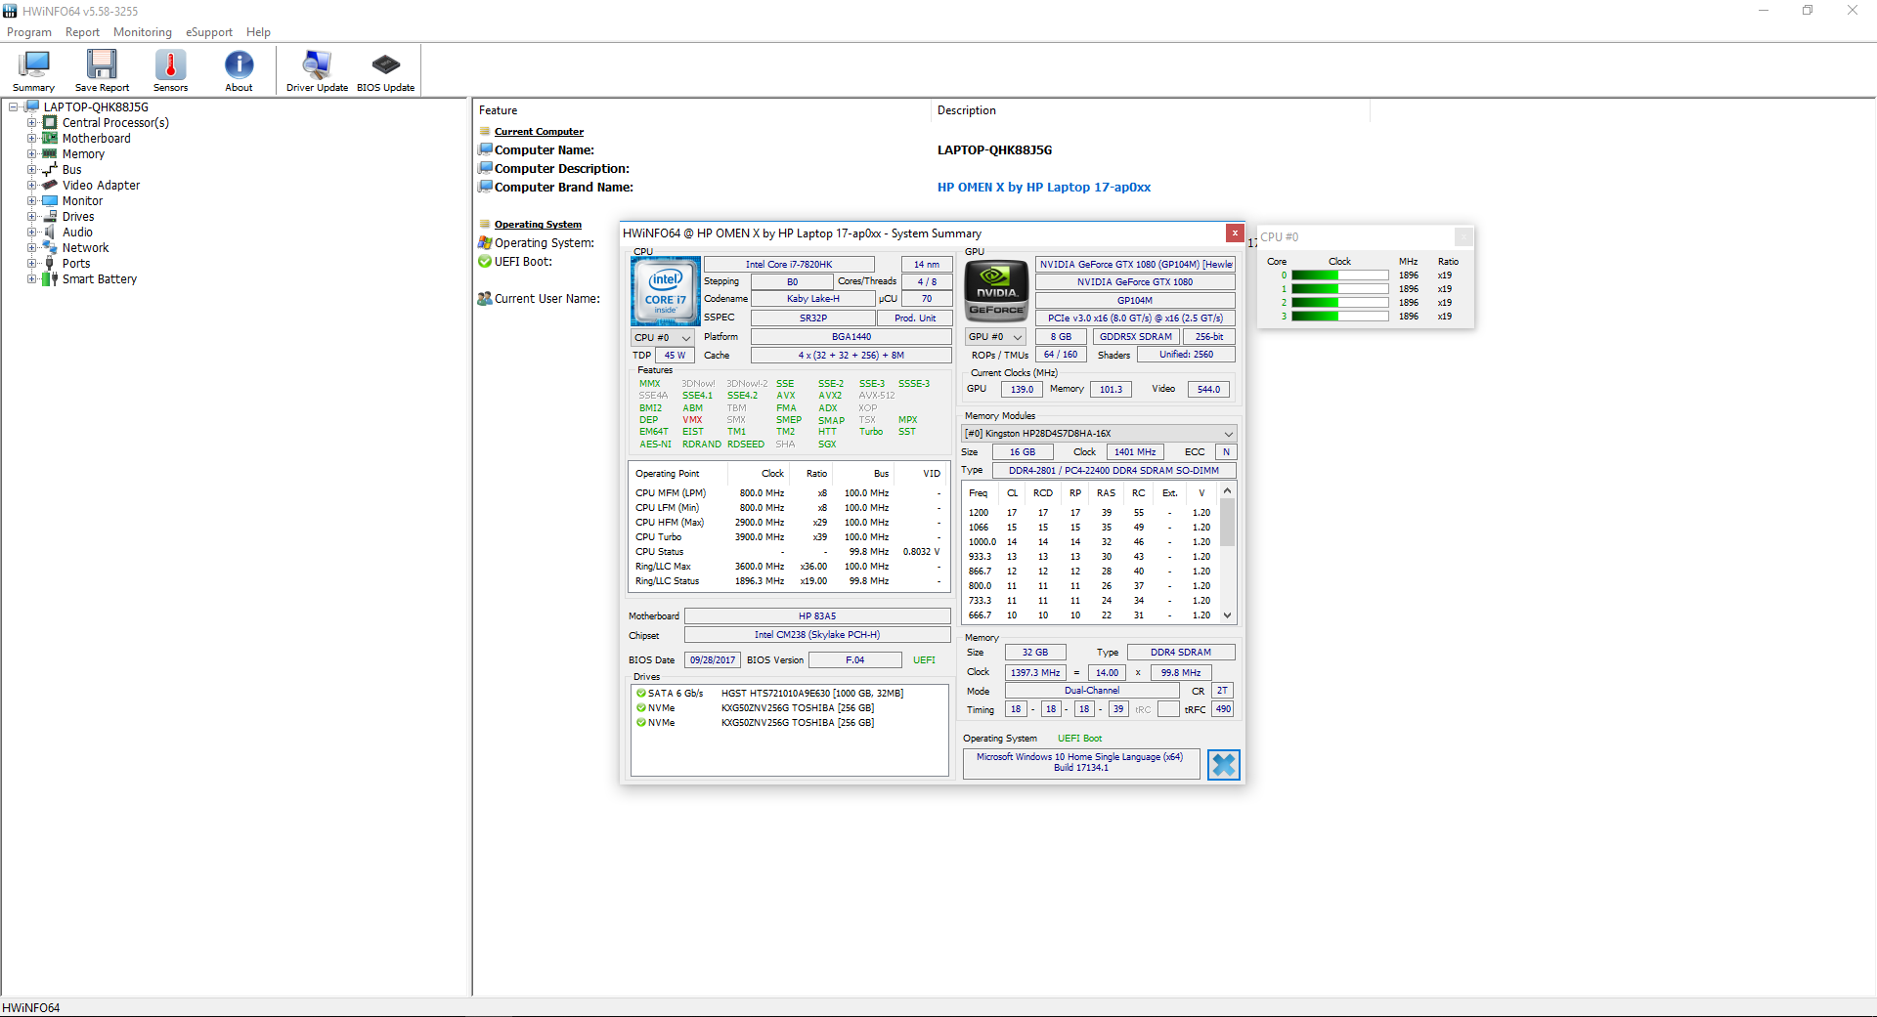The width and height of the screenshot is (1877, 1017).
Task: Click the Current User Name icon
Action: (x=485, y=299)
